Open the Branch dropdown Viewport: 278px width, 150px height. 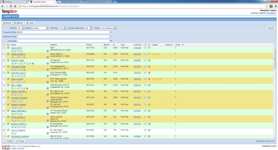(21, 28)
